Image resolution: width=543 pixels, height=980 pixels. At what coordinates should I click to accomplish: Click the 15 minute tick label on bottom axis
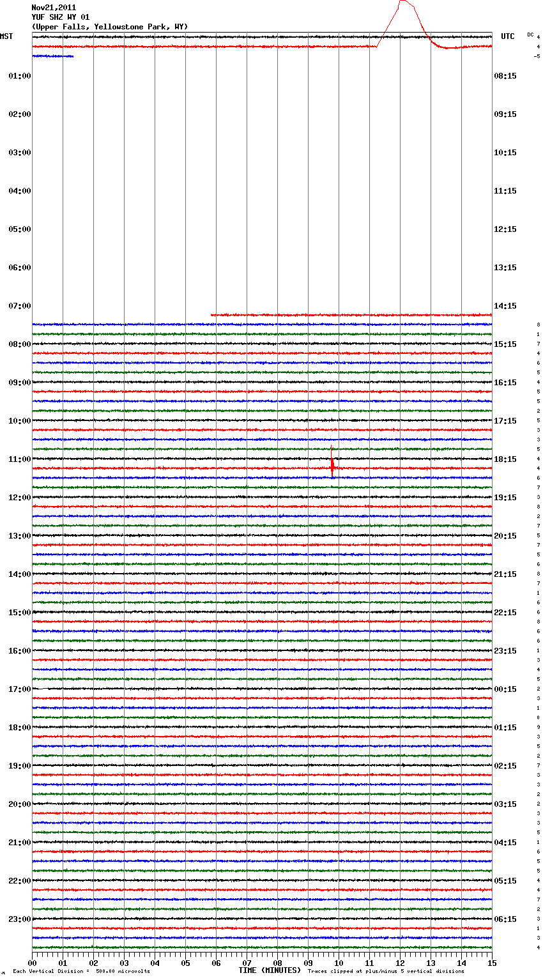click(492, 963)
